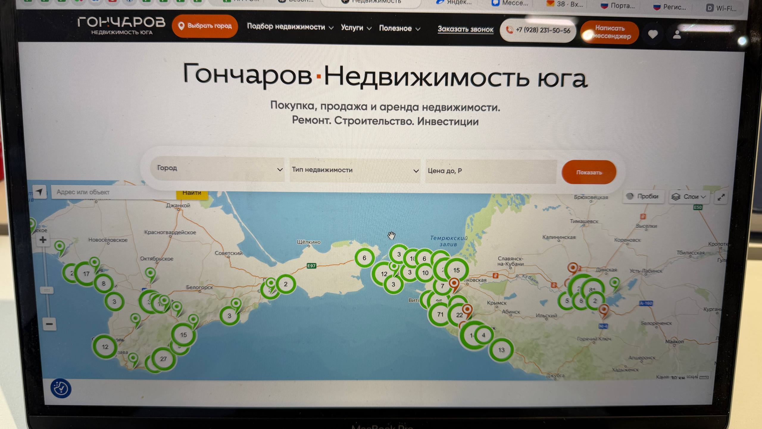
Task: Expand the Тип недвижимости dropdown
Action: pos(355,170)
